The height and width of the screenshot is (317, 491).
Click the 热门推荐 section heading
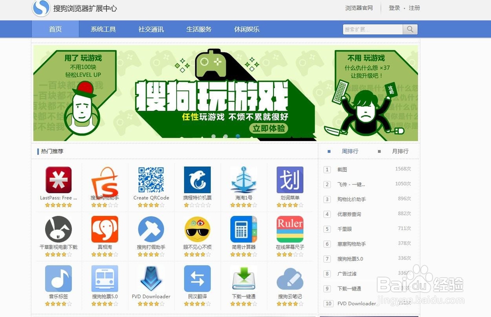[x=52, y=151]
